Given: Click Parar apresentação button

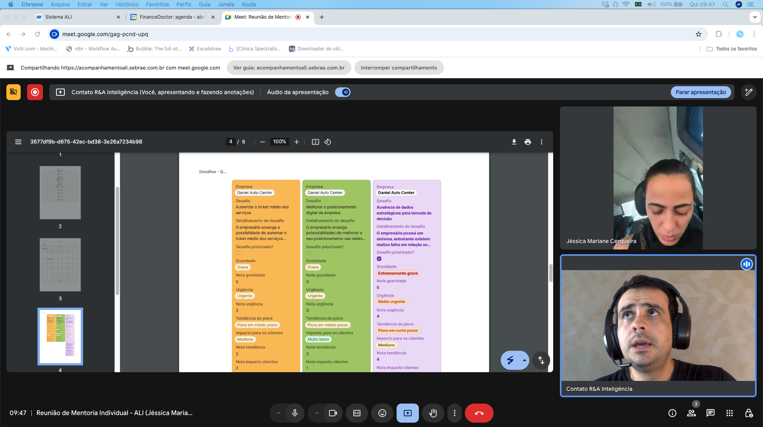Looking at the screenshot, I should click(701, 92).
